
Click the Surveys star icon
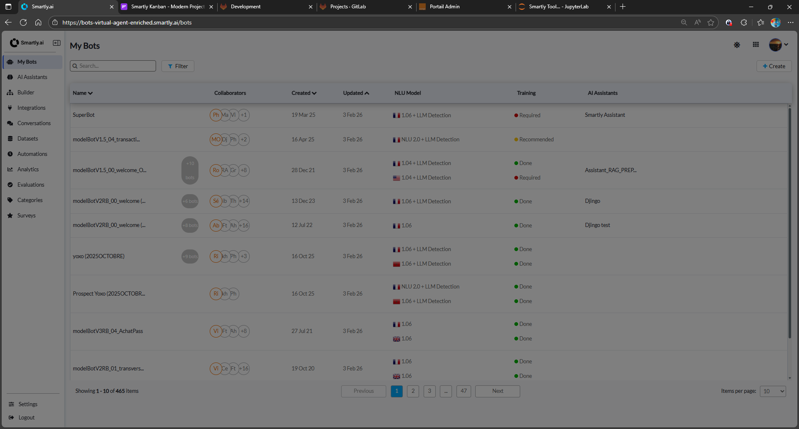point(10,216)
